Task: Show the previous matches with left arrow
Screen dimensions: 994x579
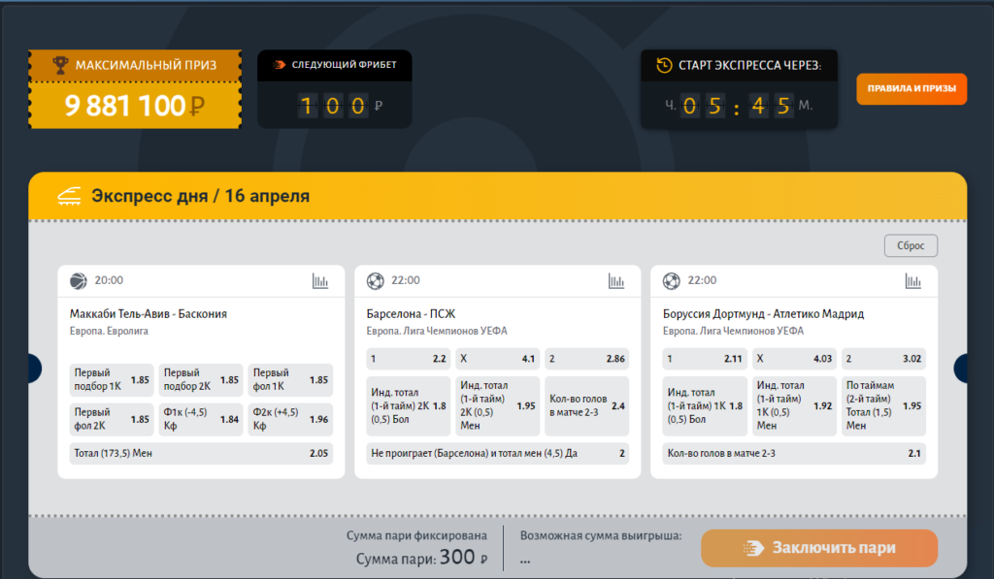Action: click(x=34, y=368)
